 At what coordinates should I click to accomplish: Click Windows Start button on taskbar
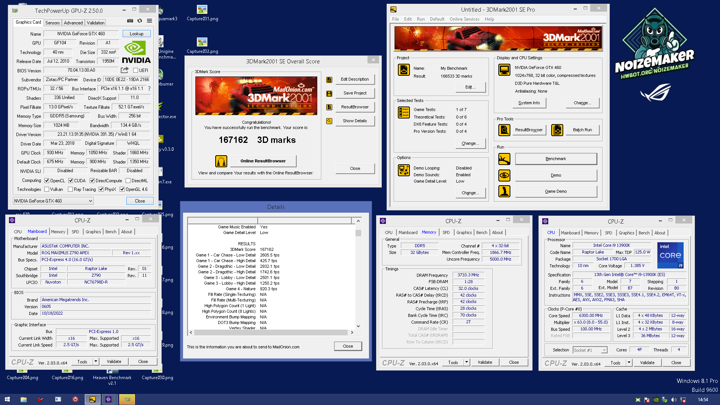coord(7,399)
